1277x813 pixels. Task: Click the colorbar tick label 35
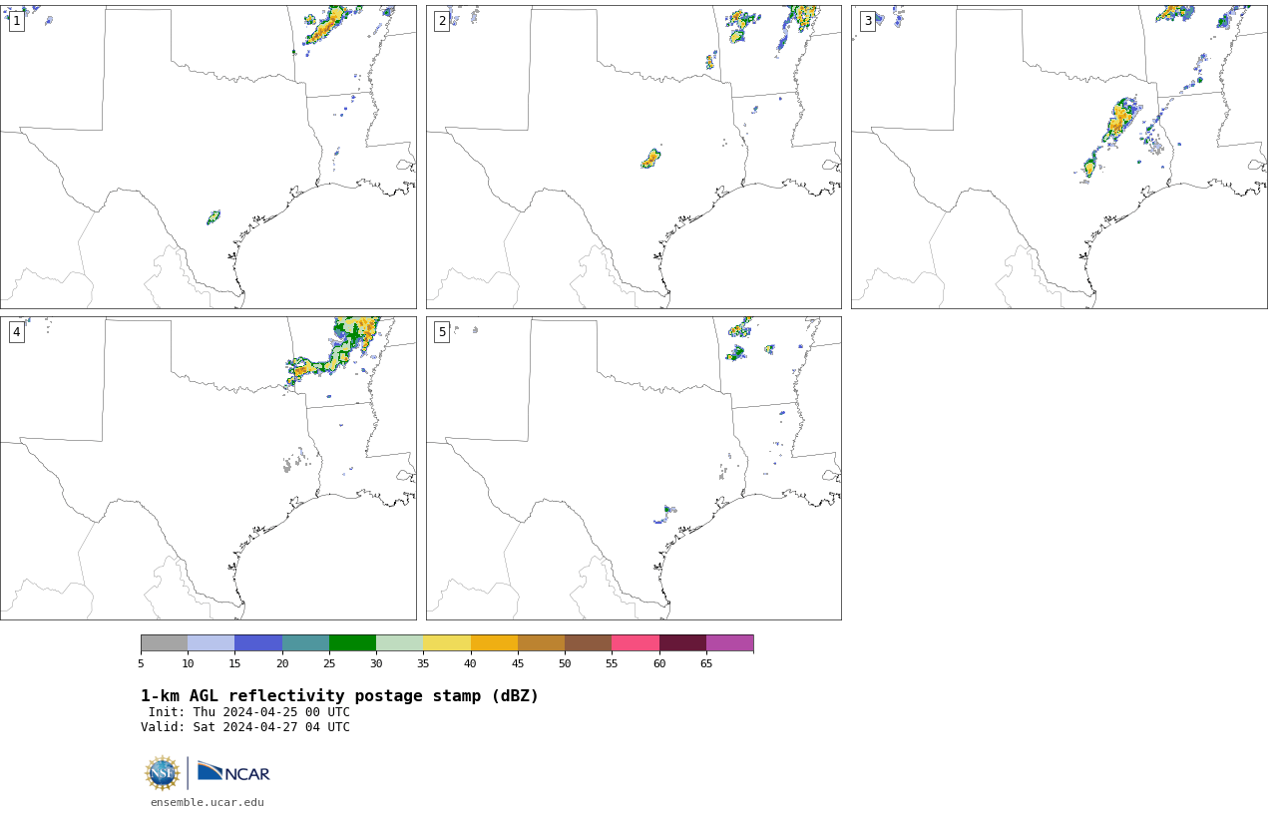point(423,664)
